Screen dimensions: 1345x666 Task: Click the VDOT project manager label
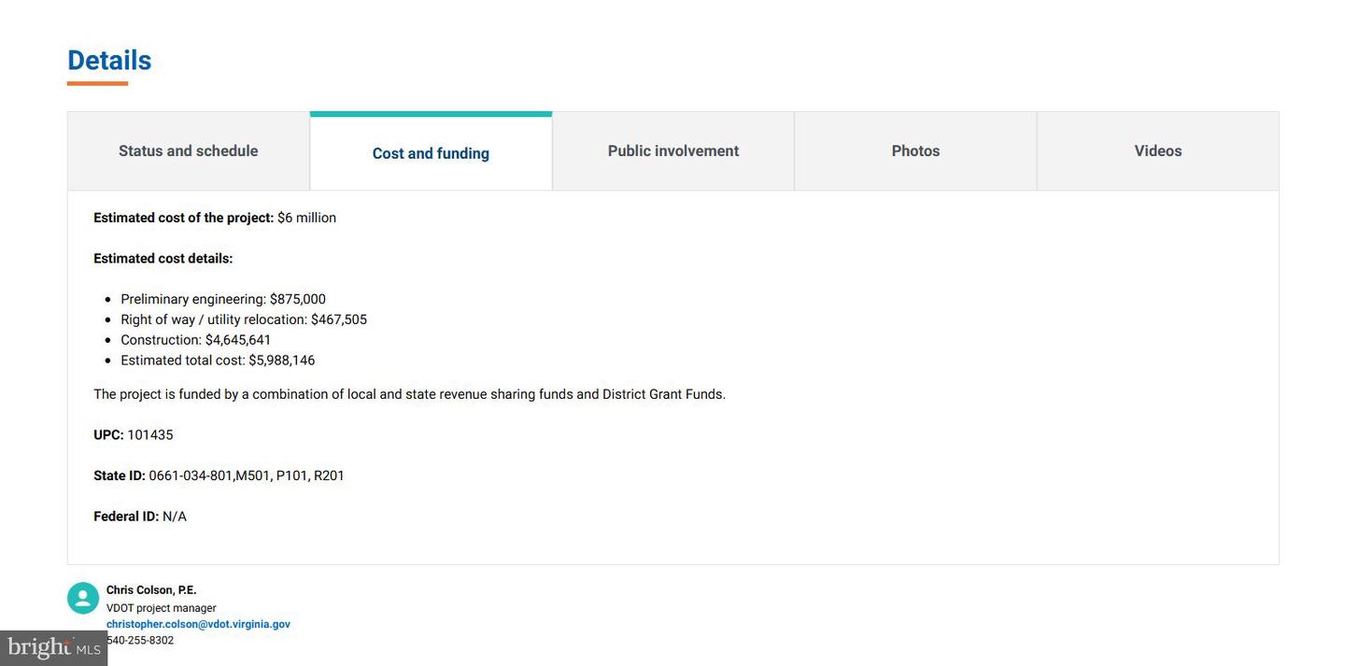pyautogui.click(x=161, y=608)
